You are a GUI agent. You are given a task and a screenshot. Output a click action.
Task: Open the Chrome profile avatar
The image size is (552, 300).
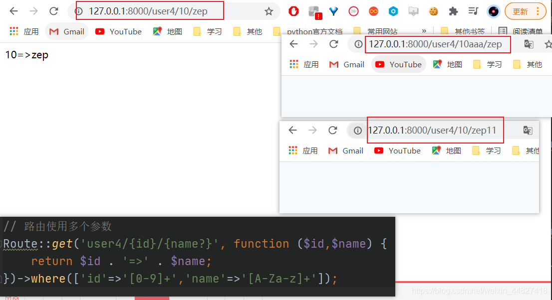point(493,11)
